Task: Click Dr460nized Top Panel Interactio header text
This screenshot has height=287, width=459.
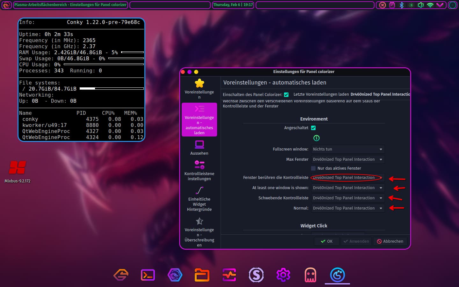Action: 380,94
